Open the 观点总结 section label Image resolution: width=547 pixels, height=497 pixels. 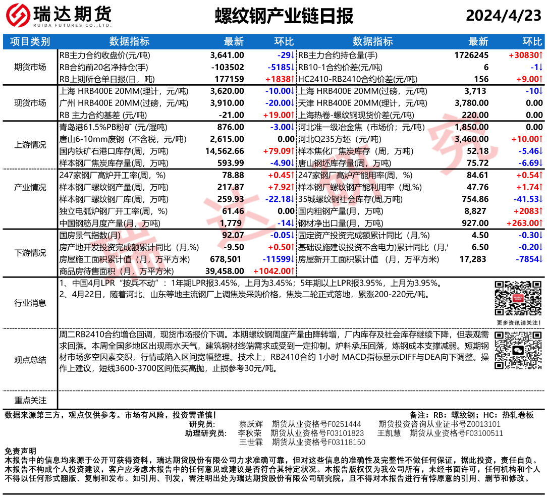[x=30, y=360]
